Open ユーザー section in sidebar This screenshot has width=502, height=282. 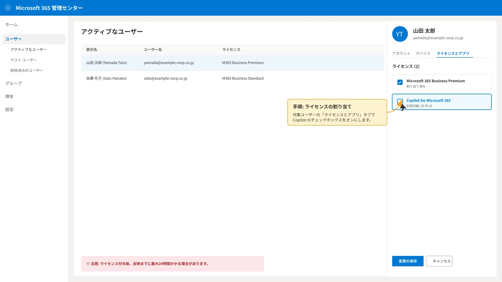tap(34, 39)
